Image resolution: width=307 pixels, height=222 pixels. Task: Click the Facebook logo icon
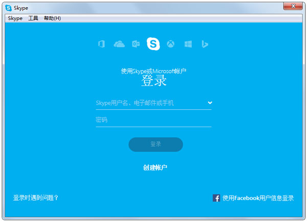[x=216, y=198]
